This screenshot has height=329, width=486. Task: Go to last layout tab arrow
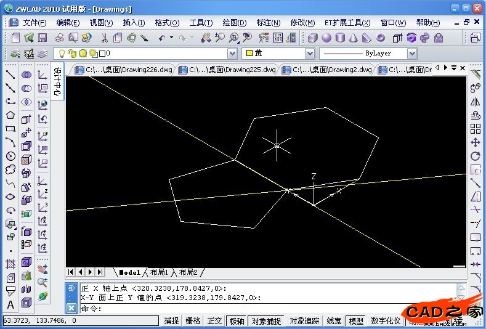100,272
